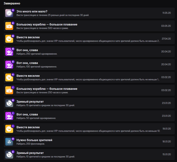Click the completion date 18.01.20

click(x=167, y=141)
